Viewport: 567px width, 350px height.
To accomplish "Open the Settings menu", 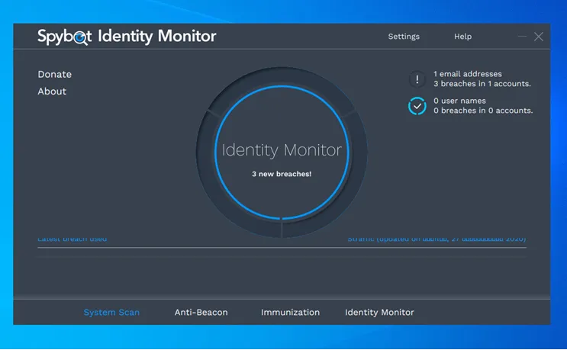I will click(x=404, y=37).
